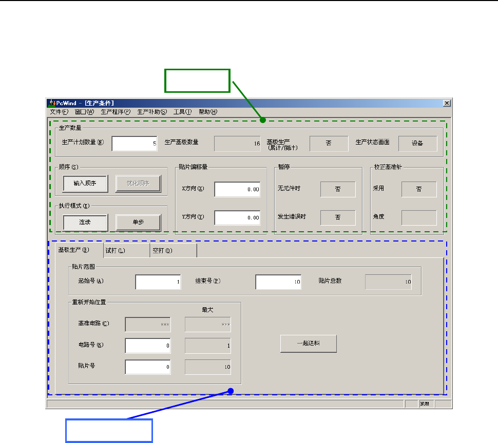This screenshot has width=498, height=443.
Task: Open the 文件(F) menu
Action: [59, 112]
